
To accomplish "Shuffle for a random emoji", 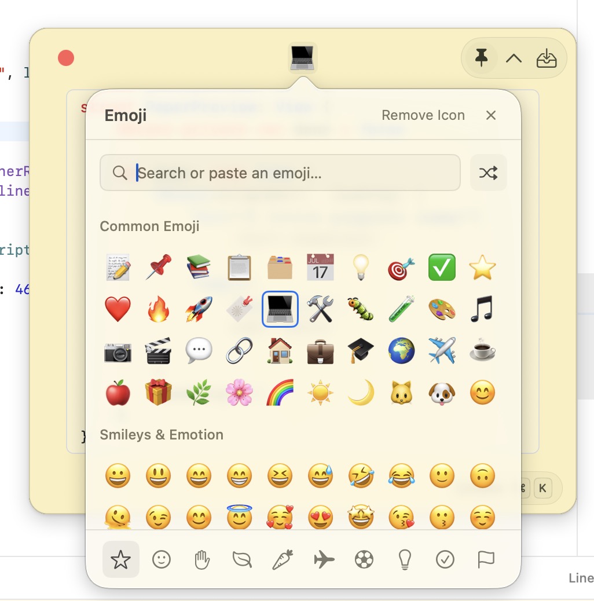I will 488,173.
